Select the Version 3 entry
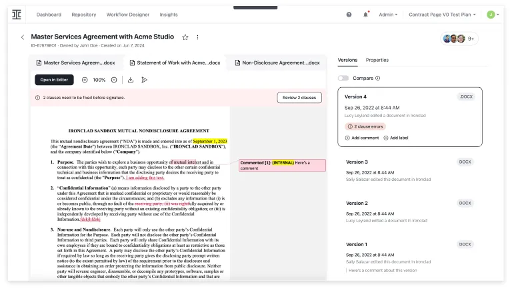The height and width of the screenshot is (288, 510). click(x=410, y=170)
